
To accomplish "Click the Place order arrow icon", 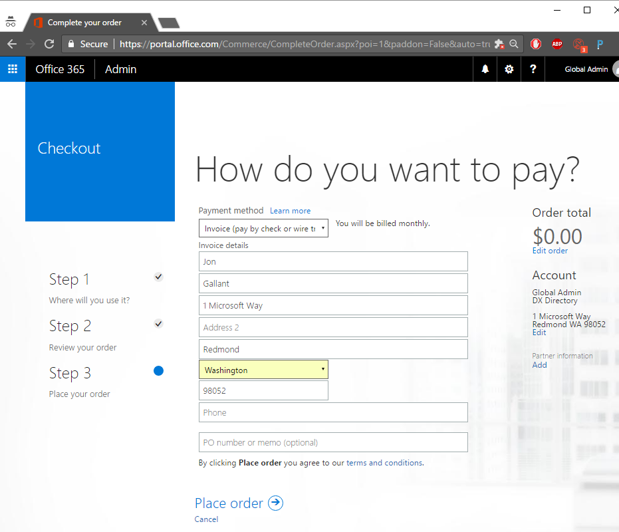I will (275, 503).
